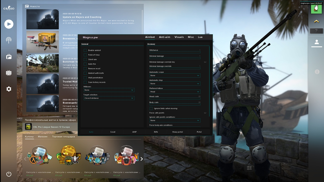
Task: Select the Купоны tab
Action: [29, 137]
